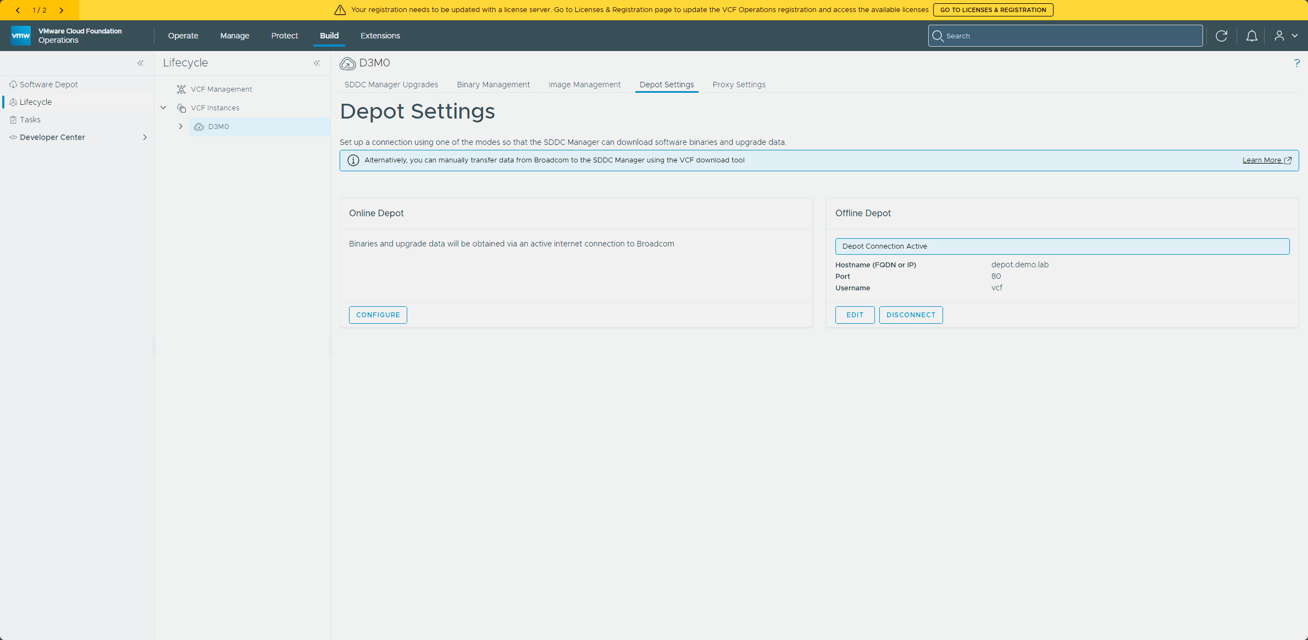Click the warning triangle icon
The height and width of the screenshot is (640, 1308).
point(340,10)
